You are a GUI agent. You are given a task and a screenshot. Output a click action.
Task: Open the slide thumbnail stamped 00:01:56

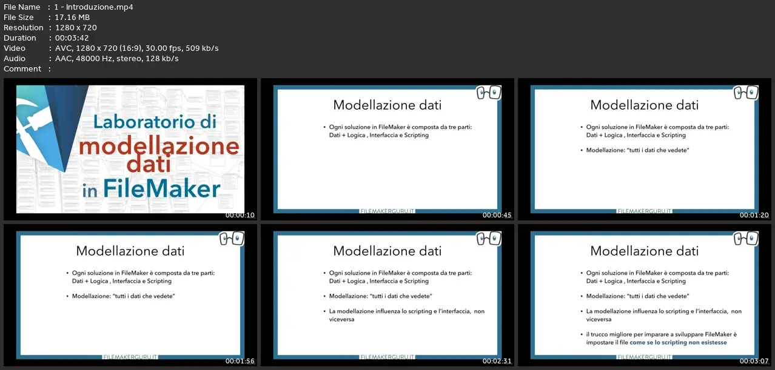point(130,295)
